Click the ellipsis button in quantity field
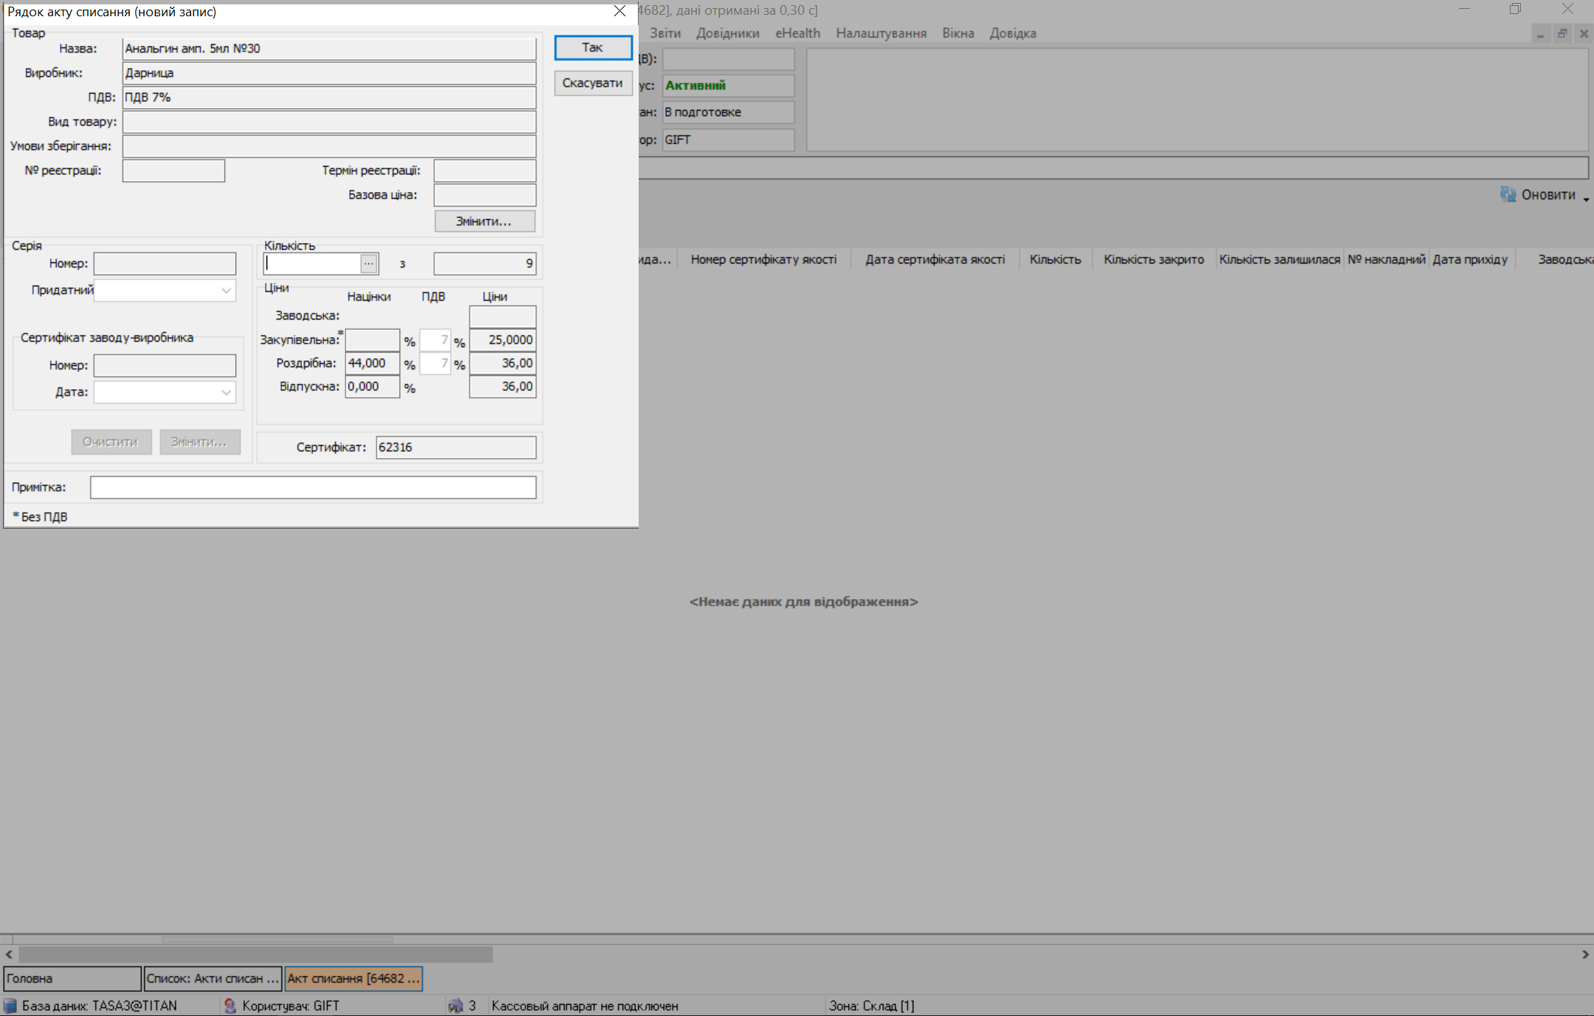The width and height of the screenshot is (1594, 1016). point(368,264)
